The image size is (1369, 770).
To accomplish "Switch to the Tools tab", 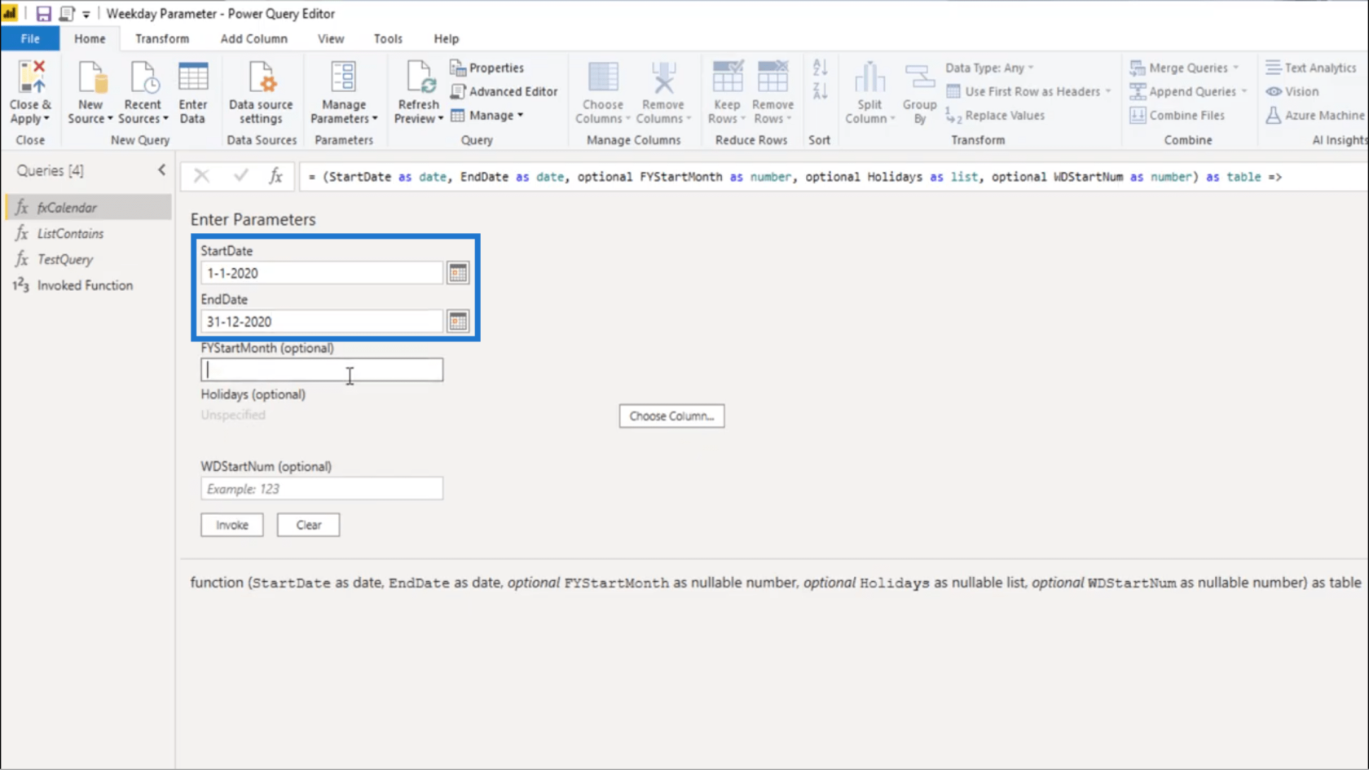I will (x=388, y=38).
